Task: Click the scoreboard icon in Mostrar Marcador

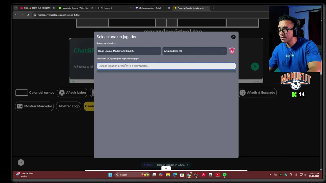Action: [x=20, y=106]
